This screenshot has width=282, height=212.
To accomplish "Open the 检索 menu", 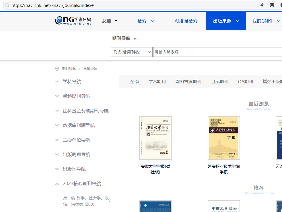I will pos(146,21).
